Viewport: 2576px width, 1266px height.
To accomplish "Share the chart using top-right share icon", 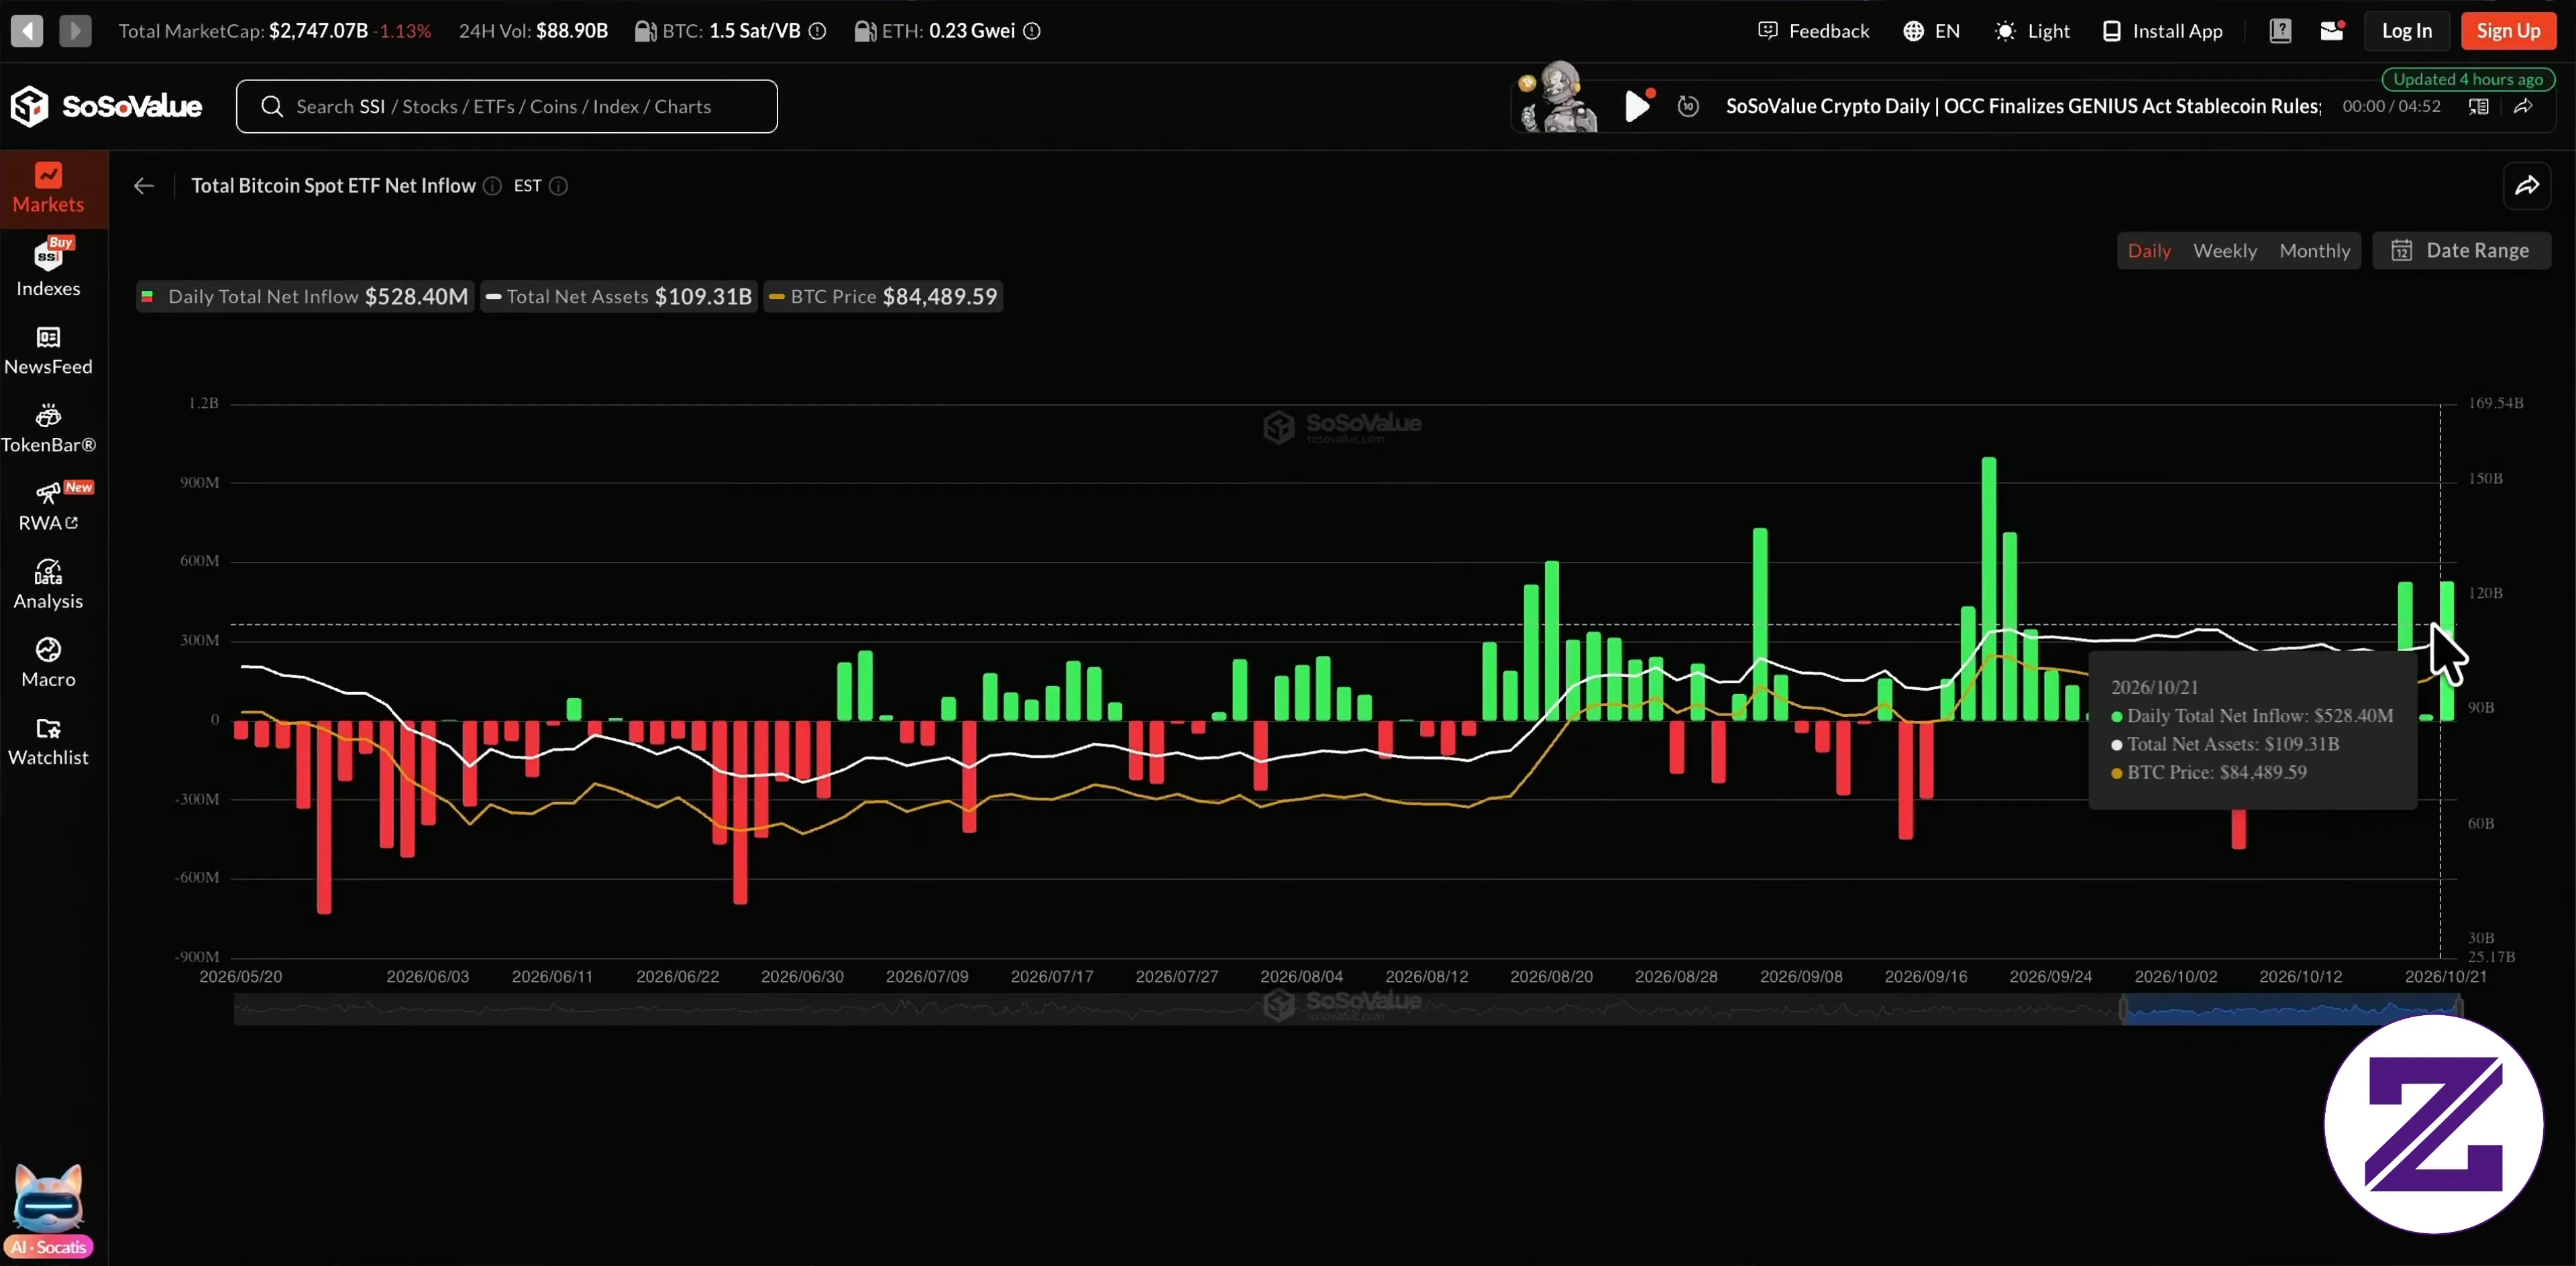I will pyautogui.click(x=2527, y=186).
